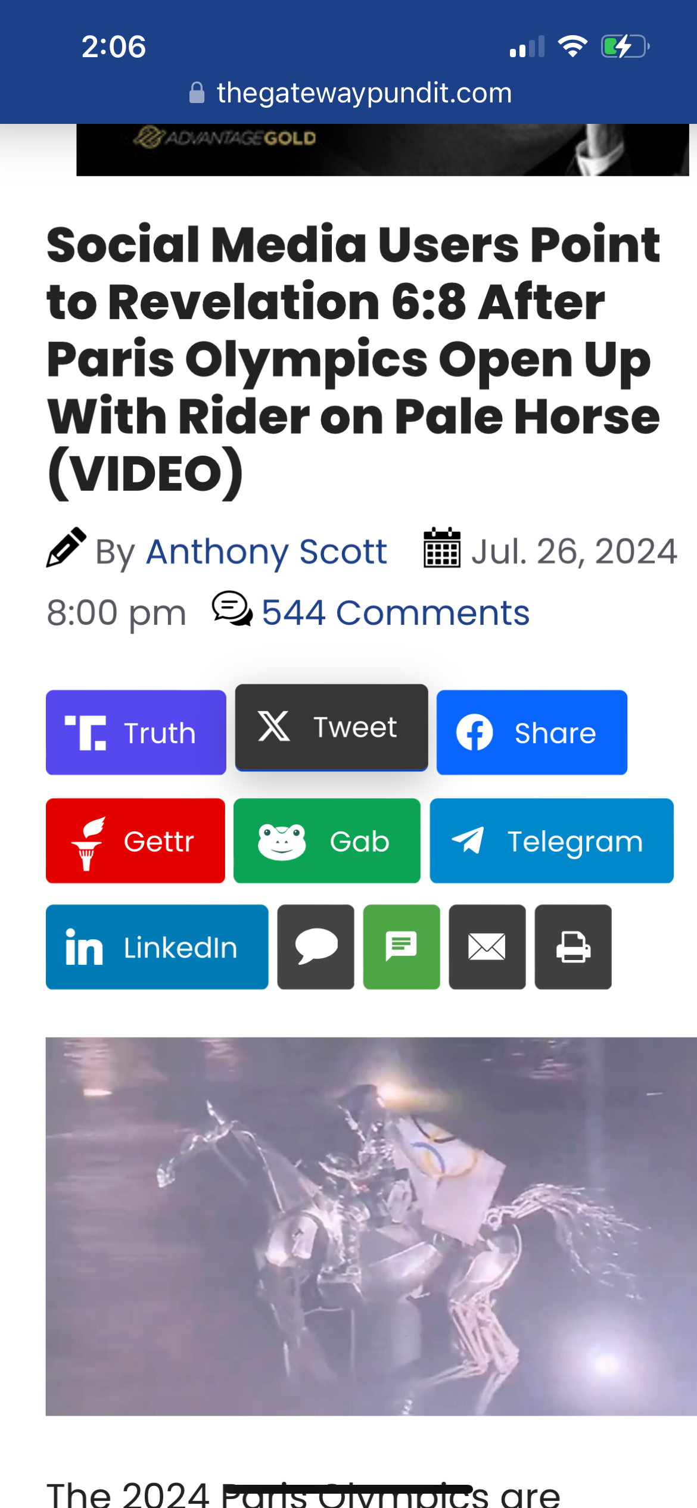Tap the calendar icon beside the date
Image resolution: width=697 pixels, height=1508 pixels.
[442, 548]
